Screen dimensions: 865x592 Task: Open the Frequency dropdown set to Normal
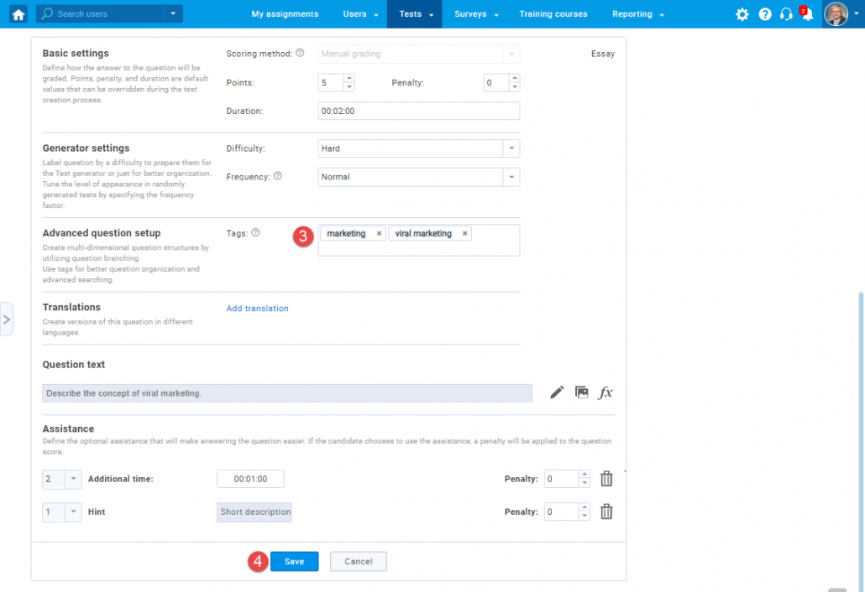pos(510,177)
